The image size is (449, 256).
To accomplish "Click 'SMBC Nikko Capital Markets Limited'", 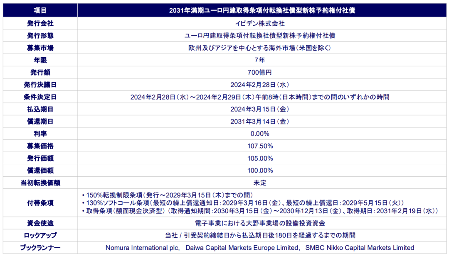I will click(x=360, y=248).
